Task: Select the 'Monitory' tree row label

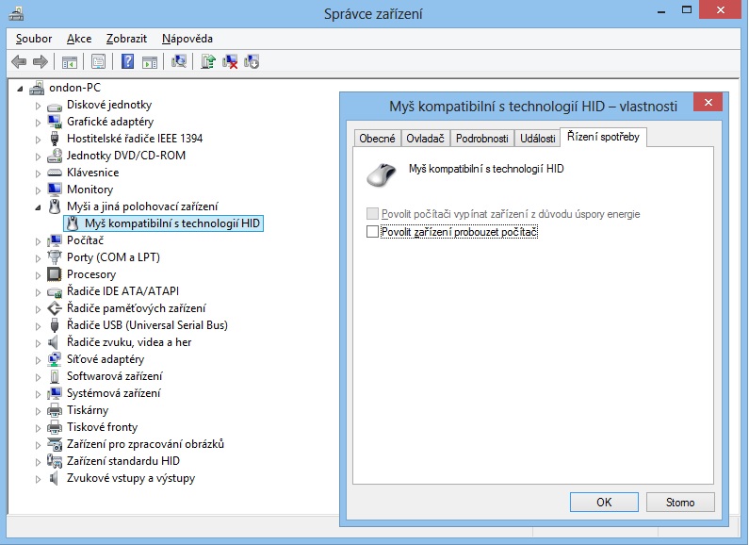Action: (90, 190)
